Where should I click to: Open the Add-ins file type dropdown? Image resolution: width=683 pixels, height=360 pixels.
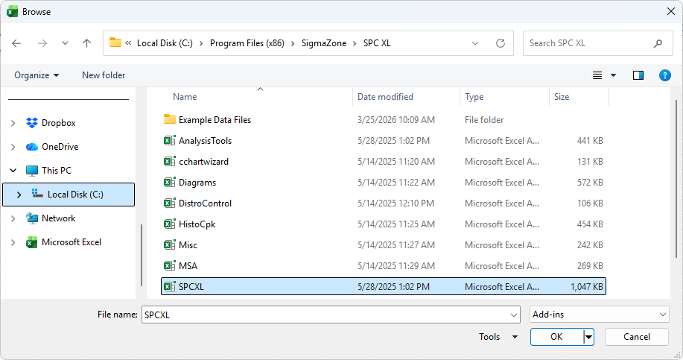[600, 315]
